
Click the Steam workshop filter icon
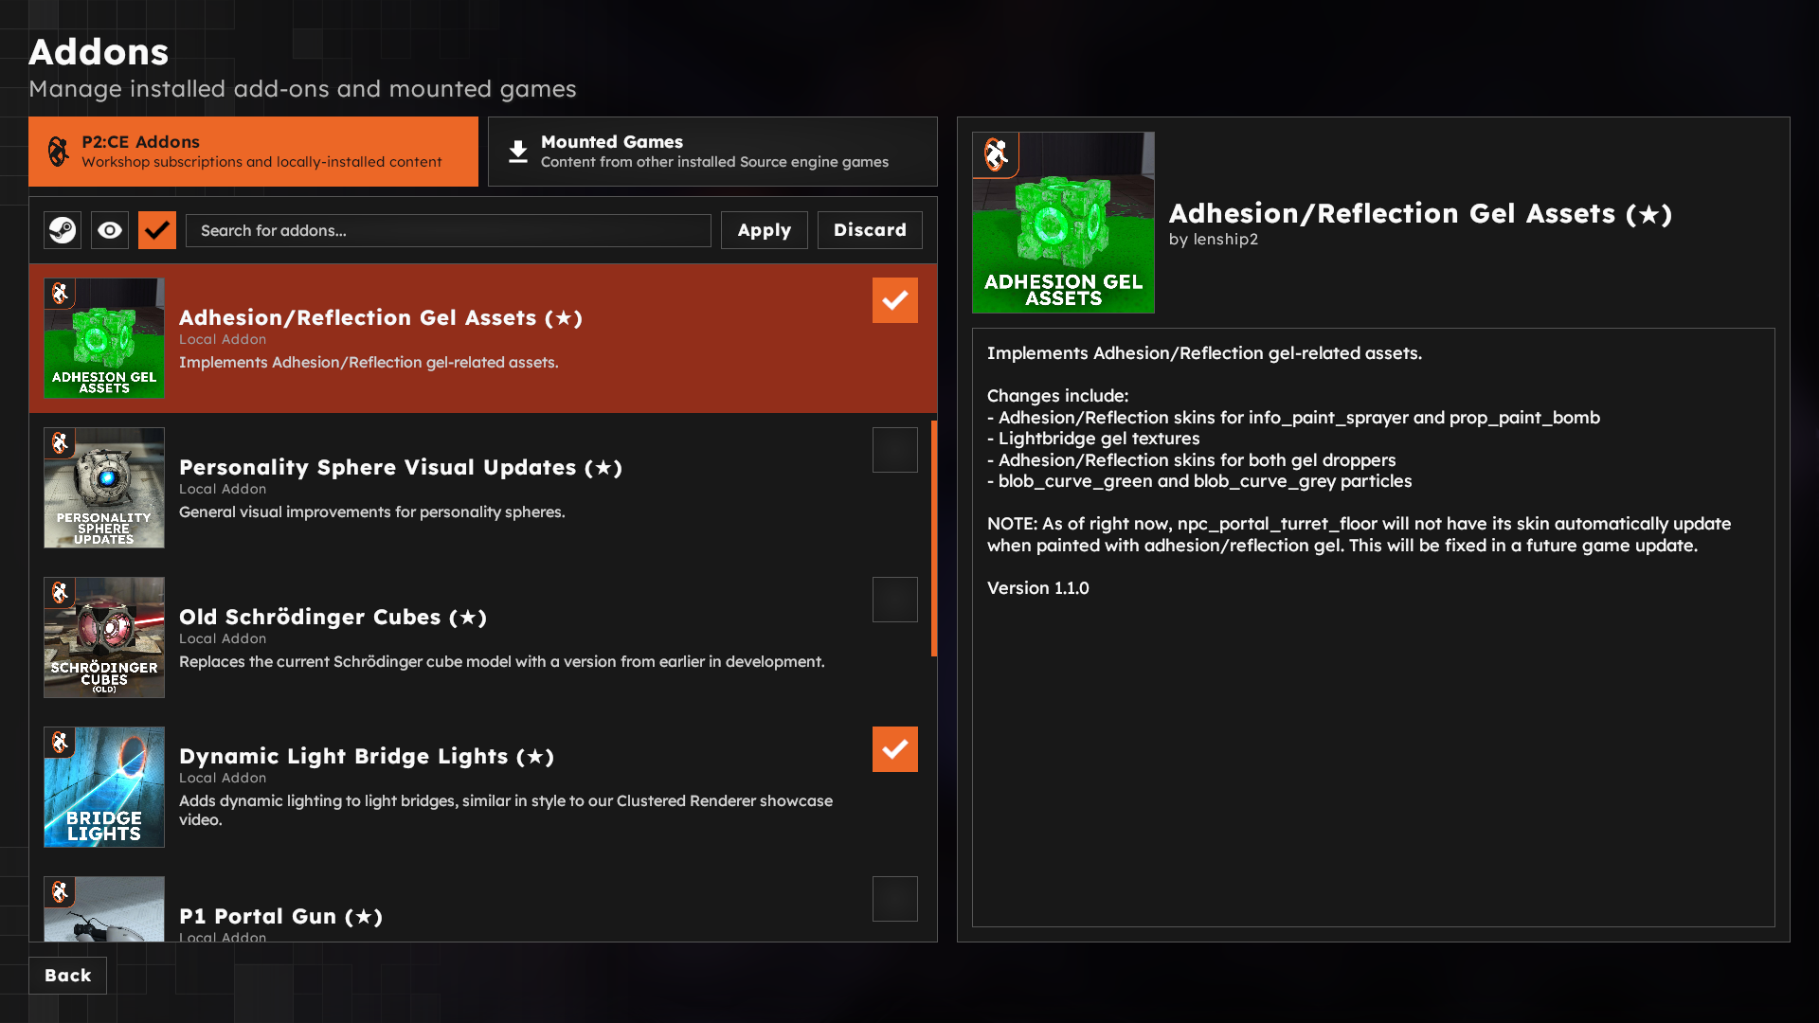click(x=62, y=230)
